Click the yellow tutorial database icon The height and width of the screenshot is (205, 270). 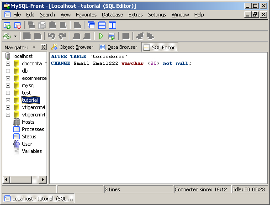coord(16,100)
